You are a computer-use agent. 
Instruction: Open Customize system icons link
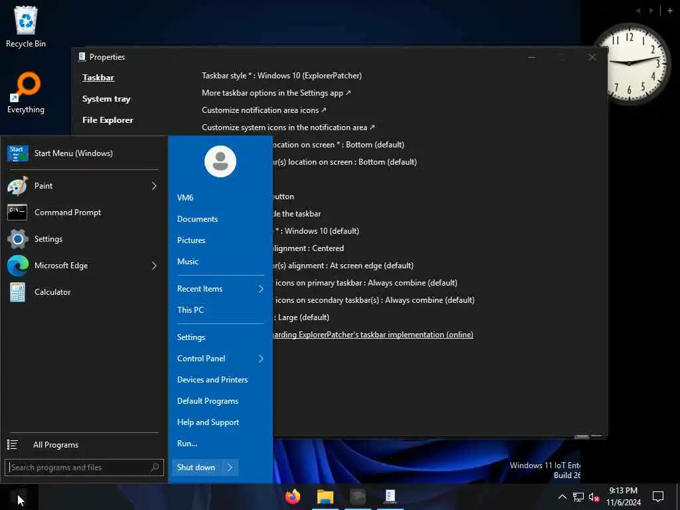coord(288,127)
